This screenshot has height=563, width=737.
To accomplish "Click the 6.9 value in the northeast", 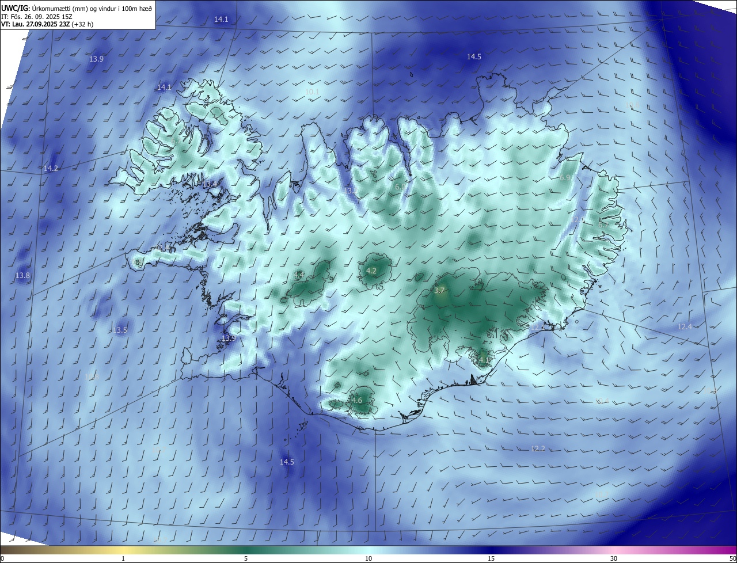I will pyautogui.click(x=565, y=178).
